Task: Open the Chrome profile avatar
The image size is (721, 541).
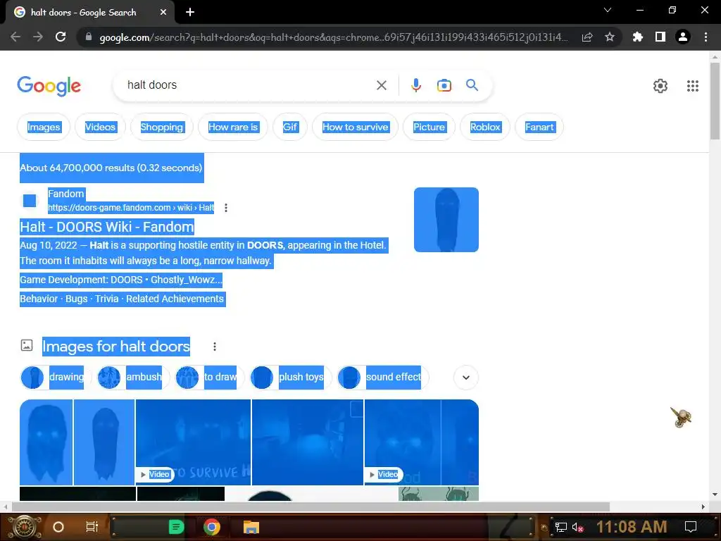Action: (683, 37)
